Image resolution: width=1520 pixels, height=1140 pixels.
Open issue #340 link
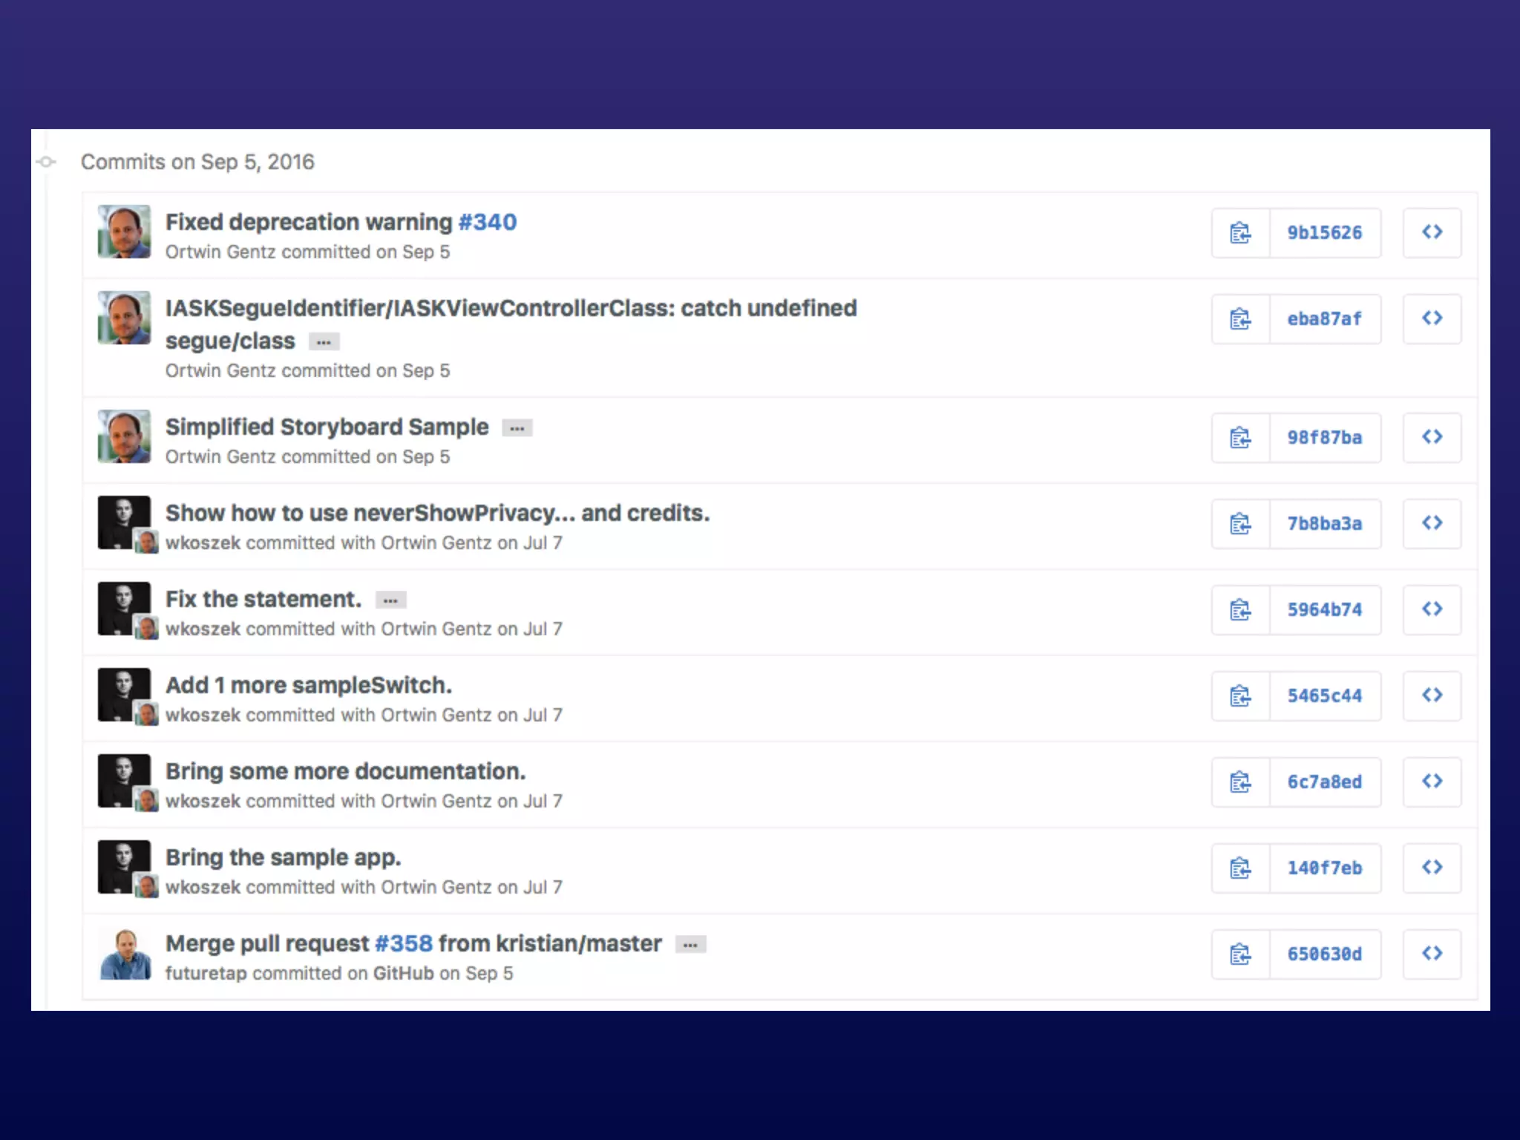click(x=487, y=222)
